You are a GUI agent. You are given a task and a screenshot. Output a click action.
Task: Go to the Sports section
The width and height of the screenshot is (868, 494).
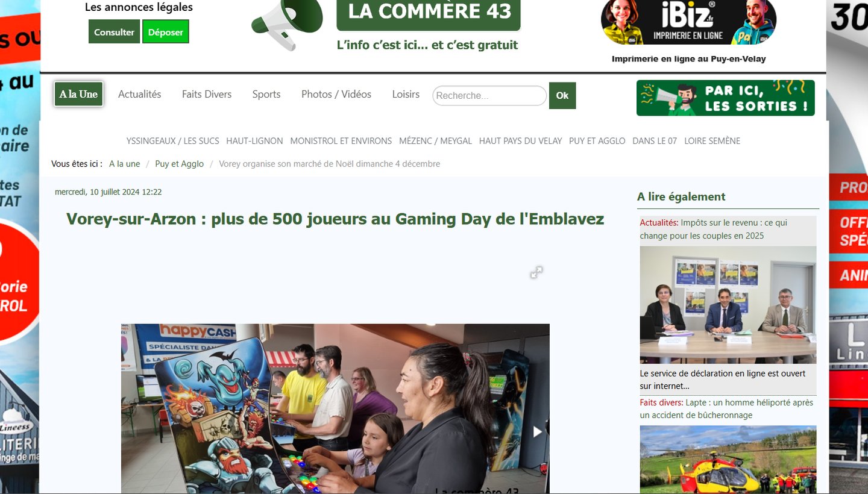tap(266, 94)
